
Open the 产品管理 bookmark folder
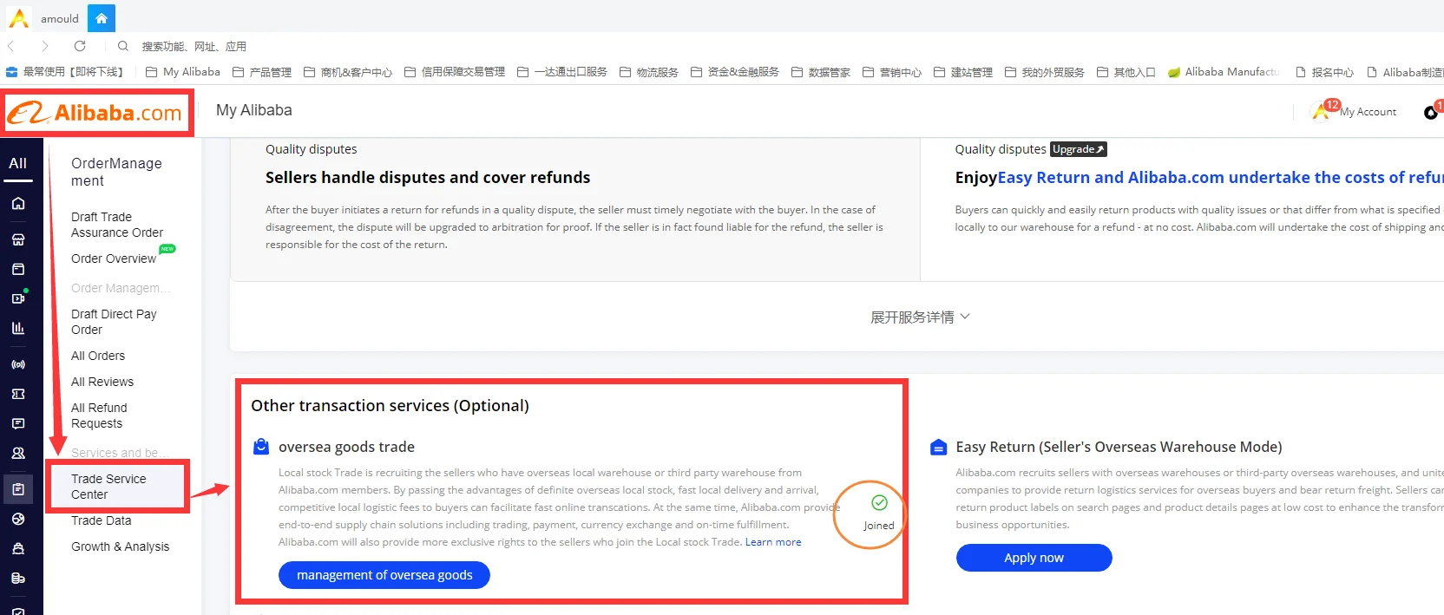pos(261,72)
